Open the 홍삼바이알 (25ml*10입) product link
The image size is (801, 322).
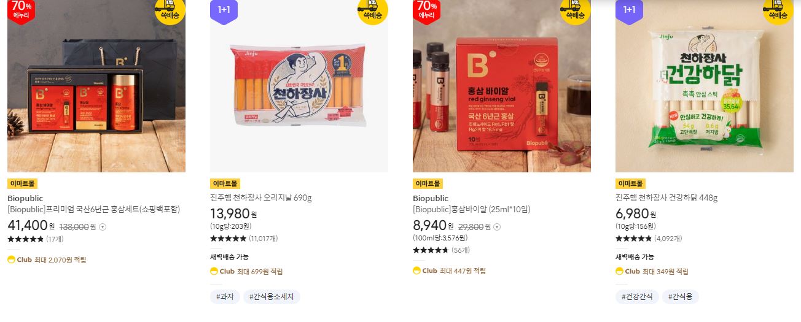[471, 209]
